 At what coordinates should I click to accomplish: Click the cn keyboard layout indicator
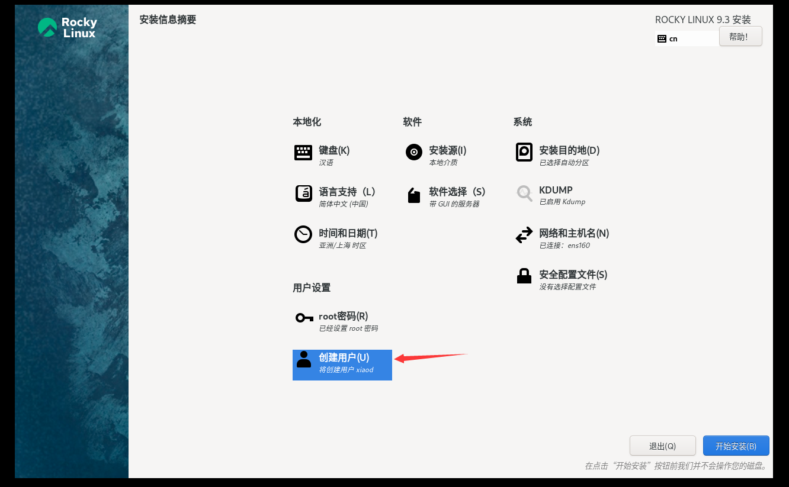[x=687, y=39]
